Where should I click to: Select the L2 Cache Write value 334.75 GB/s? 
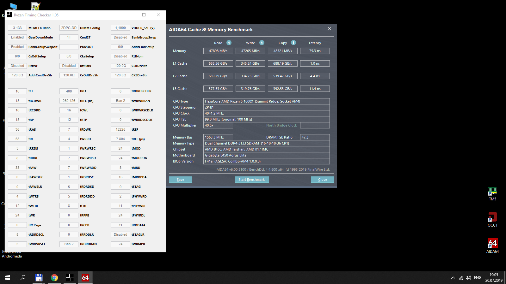tap(250, 76)
